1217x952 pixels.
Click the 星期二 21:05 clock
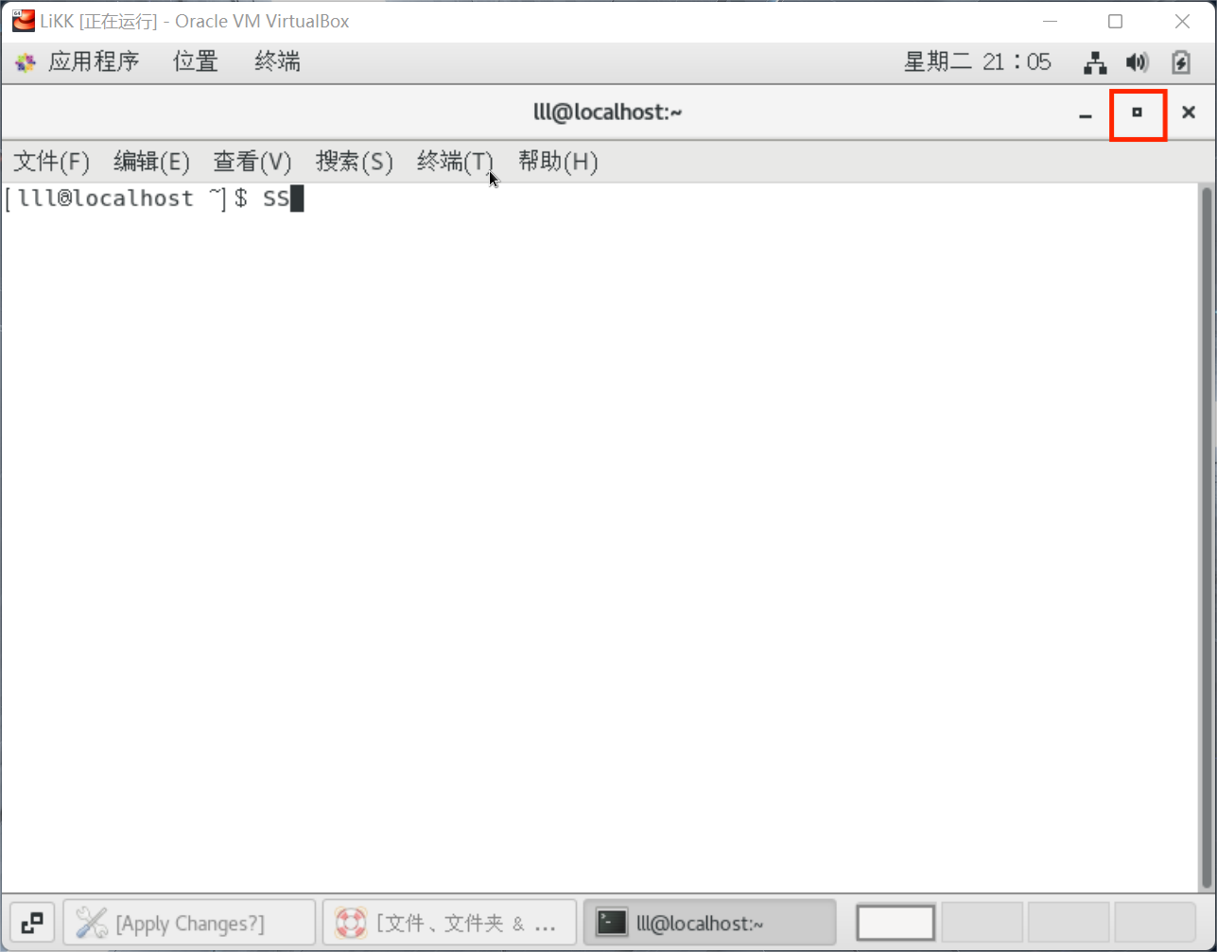[x=978, y=62]
